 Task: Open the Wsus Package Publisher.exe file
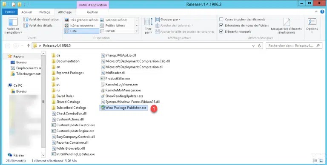[123, 108]
